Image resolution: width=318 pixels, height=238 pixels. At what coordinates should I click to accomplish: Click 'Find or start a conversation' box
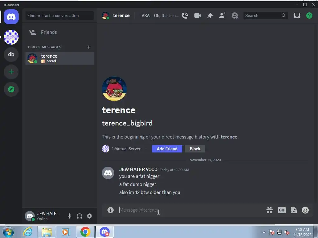pos(60,15)
